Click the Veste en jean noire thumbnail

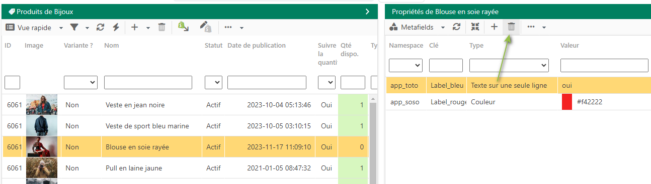coord(42,105)
